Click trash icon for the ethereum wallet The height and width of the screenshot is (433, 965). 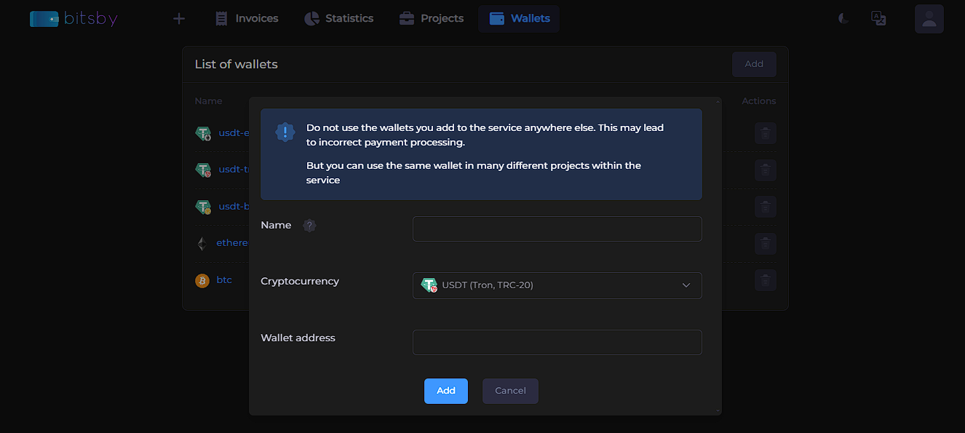(765, 243)
